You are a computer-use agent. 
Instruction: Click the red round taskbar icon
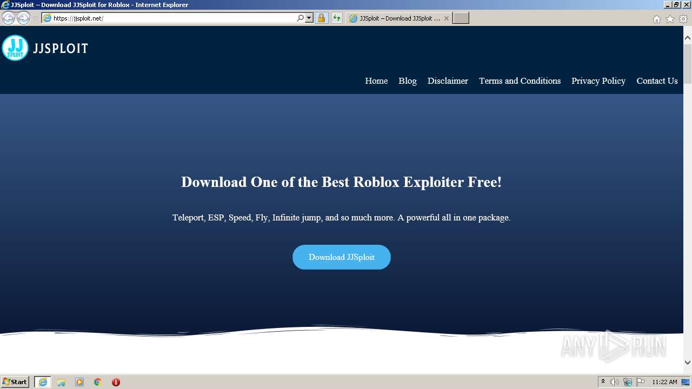click(116, 382)
